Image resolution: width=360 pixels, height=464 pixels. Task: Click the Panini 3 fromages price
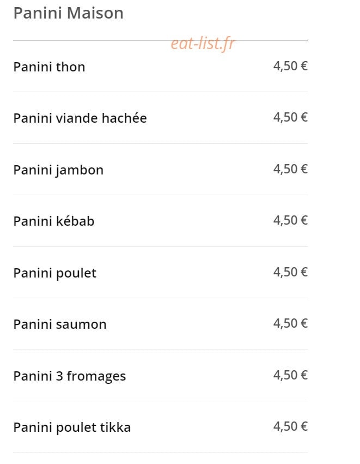[x=290, y=375]
